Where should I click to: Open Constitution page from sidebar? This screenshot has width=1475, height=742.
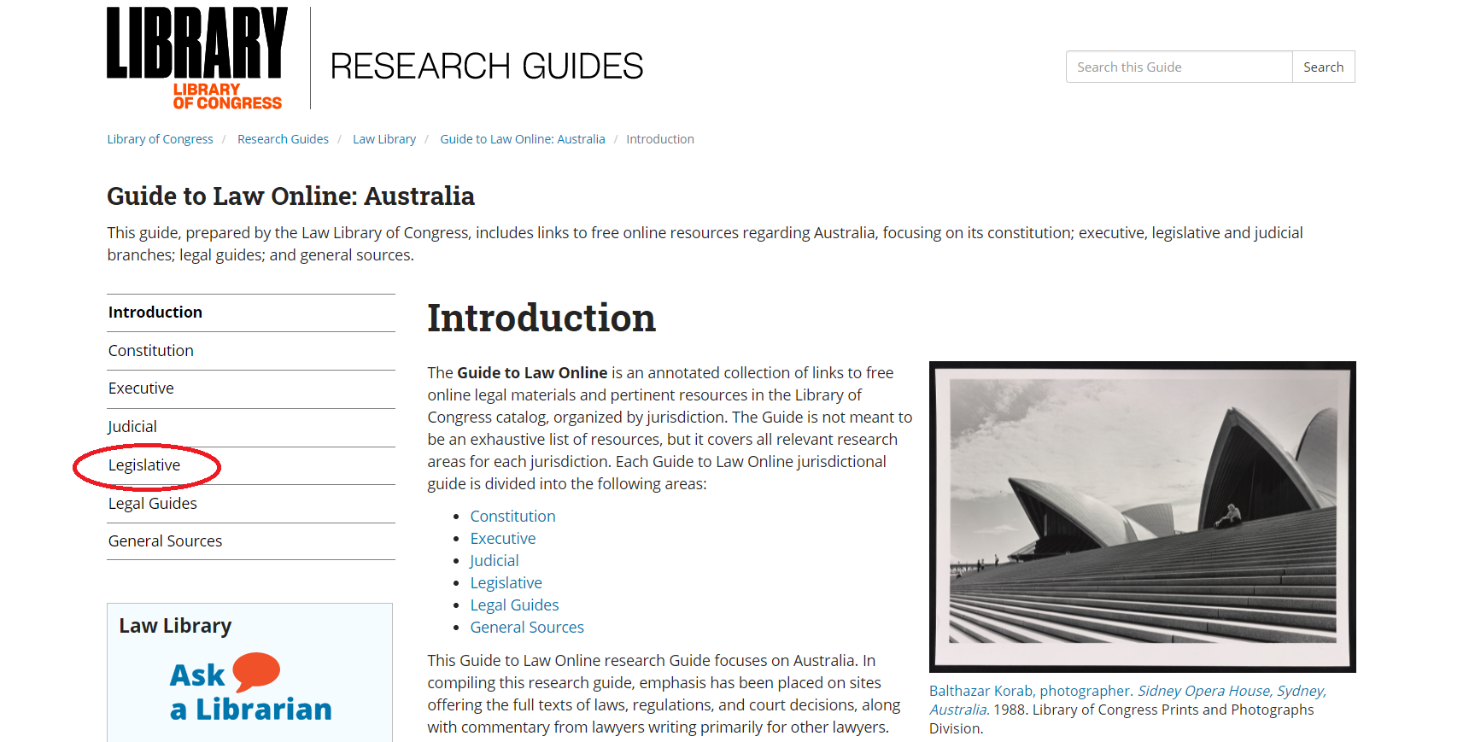[251, 351]
